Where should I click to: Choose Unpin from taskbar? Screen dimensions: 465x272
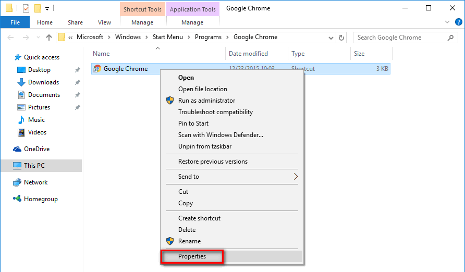232,146
